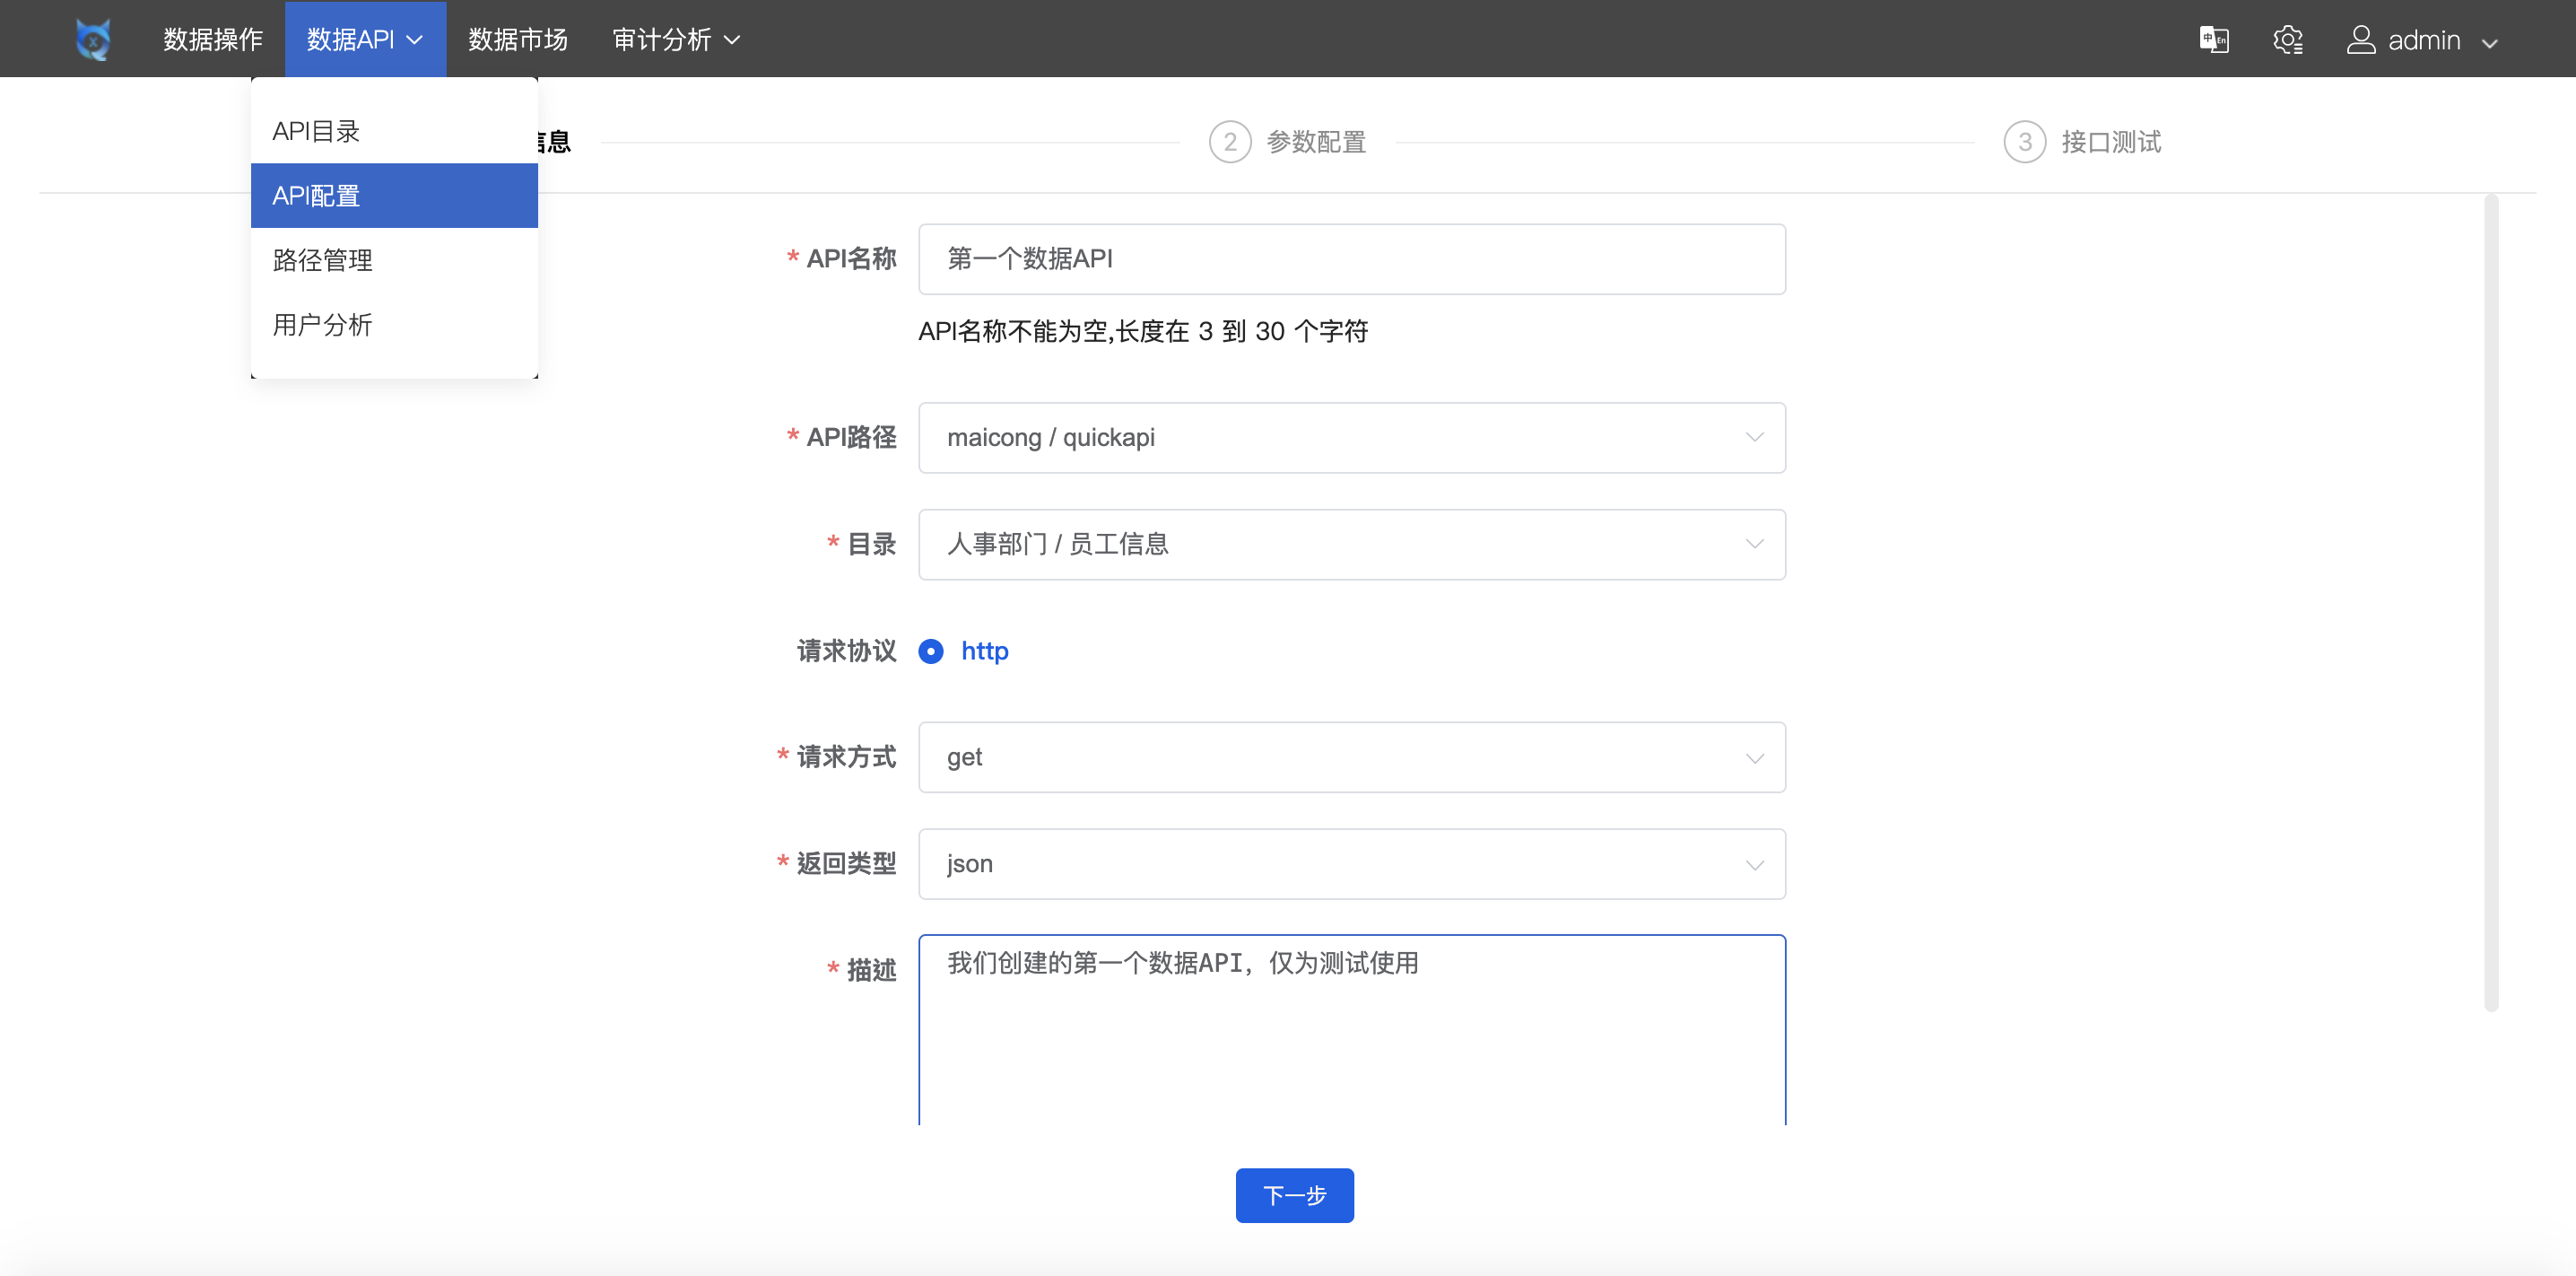Select the http request protocol radio button

tap(931, 651)
